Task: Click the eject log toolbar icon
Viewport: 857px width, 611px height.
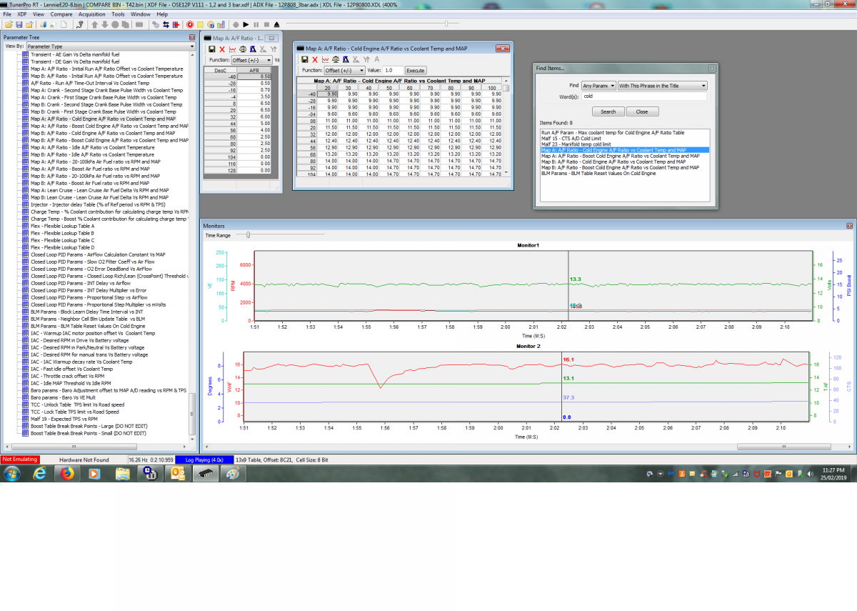Action: (x=276, y=24)
